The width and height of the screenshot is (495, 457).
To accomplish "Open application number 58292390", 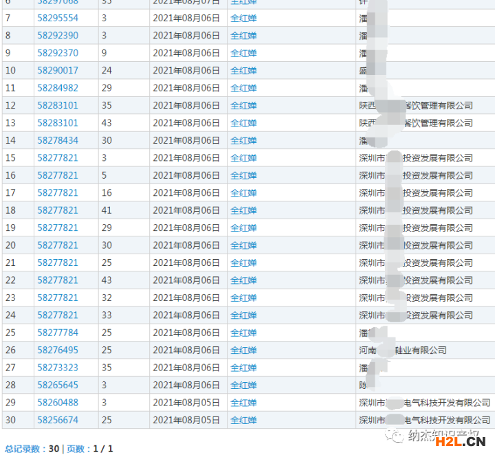I will coord(58,36).
